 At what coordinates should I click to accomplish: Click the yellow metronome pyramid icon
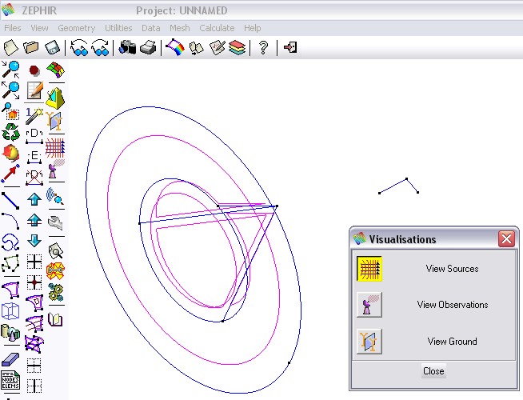[55, 98]
